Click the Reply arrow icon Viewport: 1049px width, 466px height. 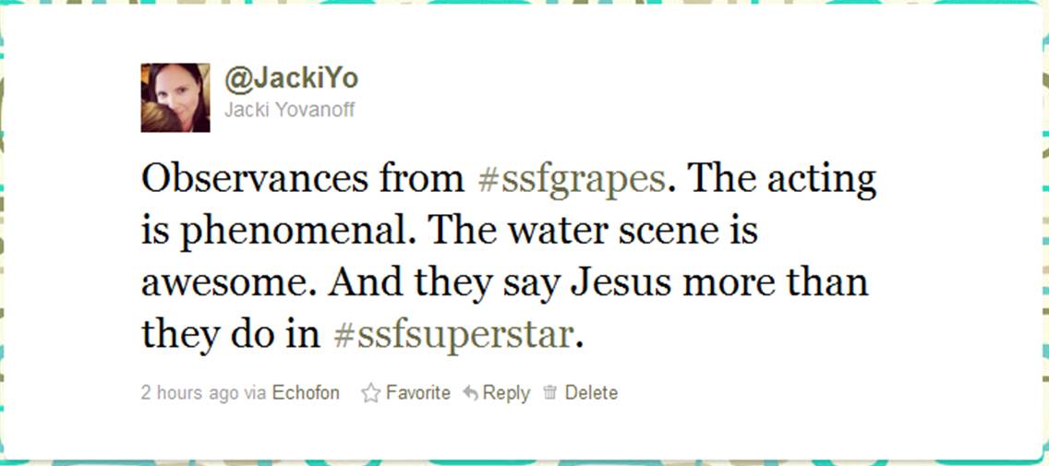pyautogui.click(x=471, y=393)
